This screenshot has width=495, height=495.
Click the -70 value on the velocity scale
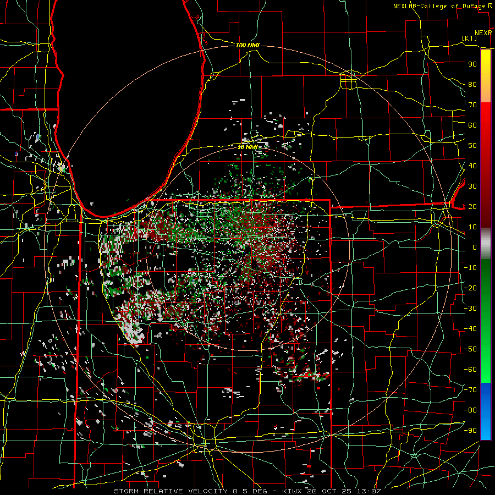(470, 390)
